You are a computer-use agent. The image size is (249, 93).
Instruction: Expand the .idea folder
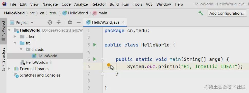click(15, 37)
